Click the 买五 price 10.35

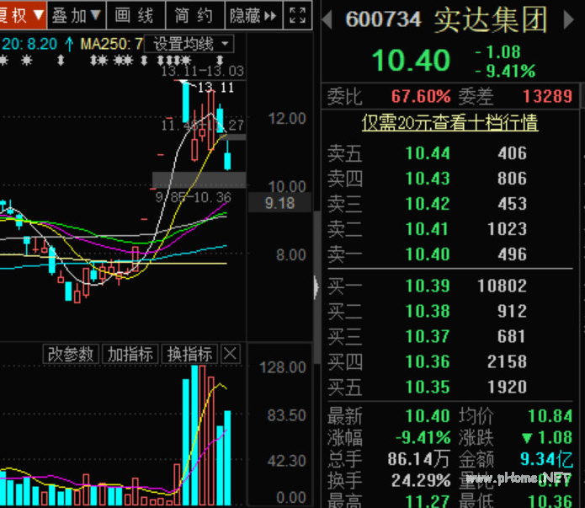coord(428,387)
